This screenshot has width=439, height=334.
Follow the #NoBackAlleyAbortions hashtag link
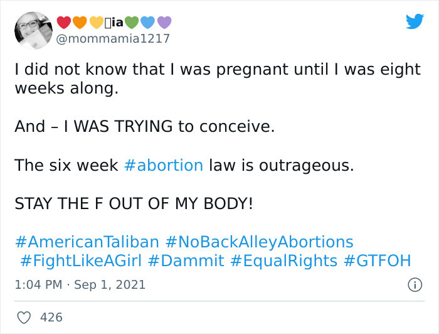(x=260, y=242)
